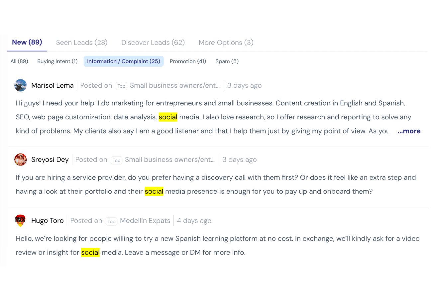Click highlighted social keyword in Hugo's post
Viewport: 432px width, 299px height.
pyautogui.click(x=90, y=252)
